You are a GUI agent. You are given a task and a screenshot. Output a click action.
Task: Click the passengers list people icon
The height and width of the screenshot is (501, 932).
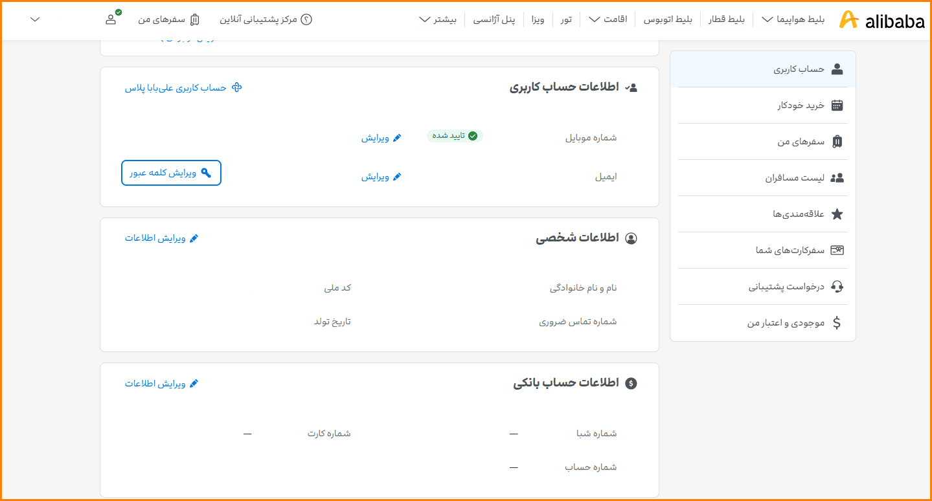837,178
